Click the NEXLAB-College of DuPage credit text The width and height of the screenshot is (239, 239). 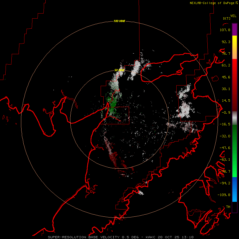[214, 3]
